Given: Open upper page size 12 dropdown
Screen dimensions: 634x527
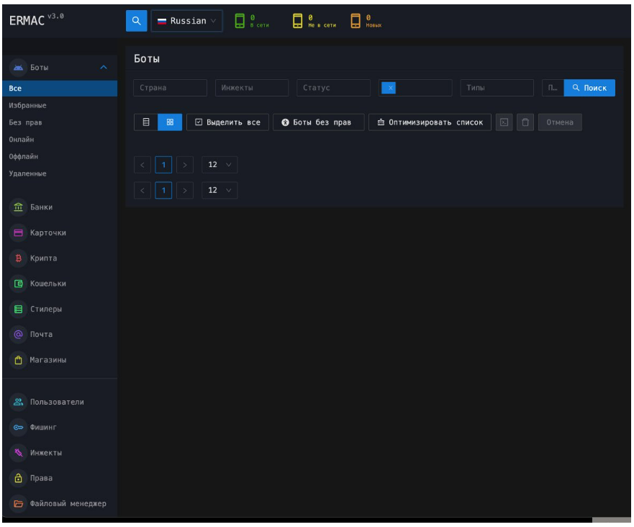Looking at the screenshot, I should (x=219, y=165).
